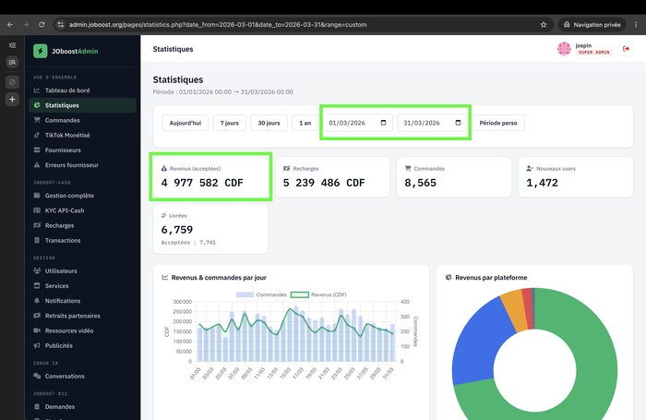
Task: Click the Conversations chat icon
Action: pyautogui.click(x=37, y=376)
